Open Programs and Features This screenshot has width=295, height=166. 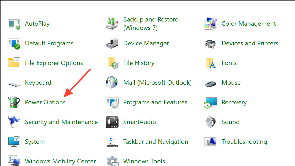pos(155,102)
